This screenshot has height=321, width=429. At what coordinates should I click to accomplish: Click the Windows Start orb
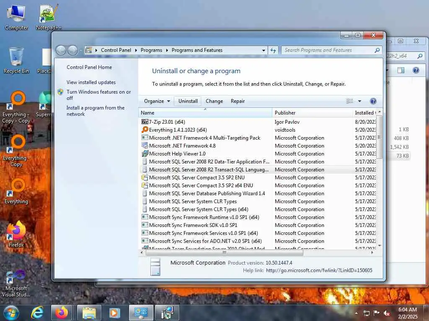[11, 313]
